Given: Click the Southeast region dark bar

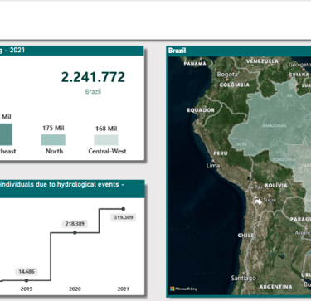Looking at the screenshot, I should click(6, 134).
